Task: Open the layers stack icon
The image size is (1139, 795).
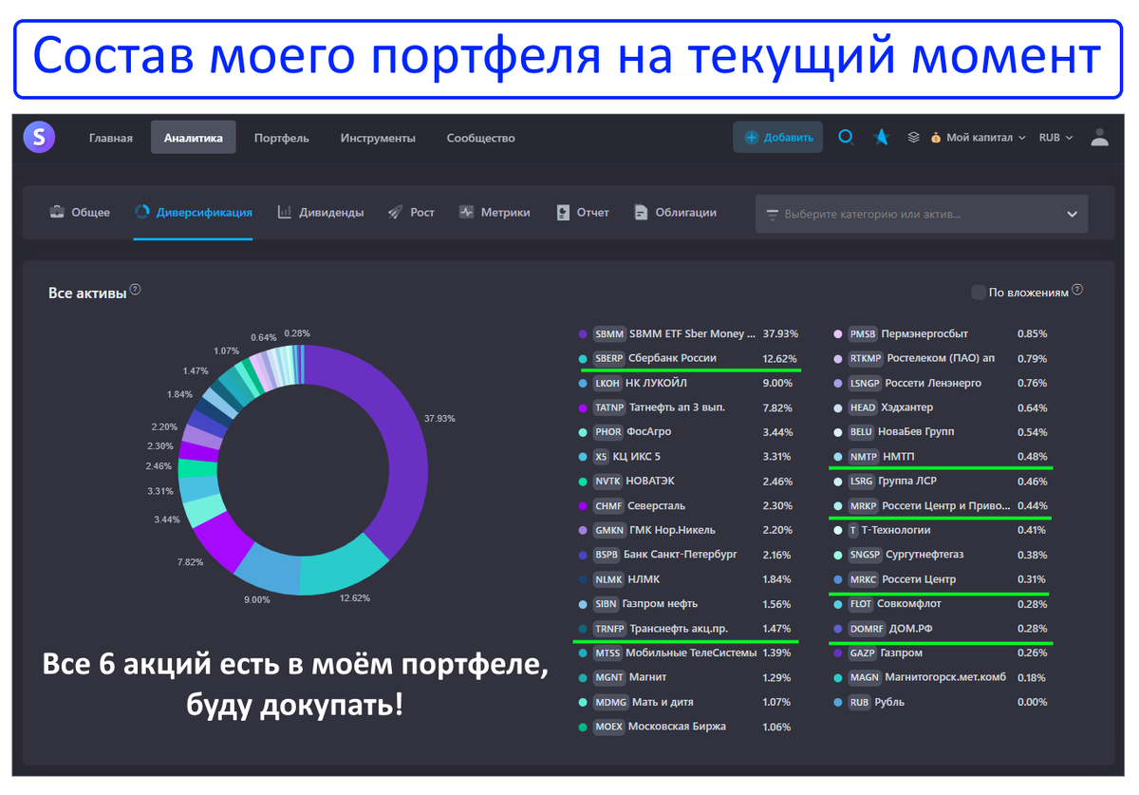Action: [913, 137]
